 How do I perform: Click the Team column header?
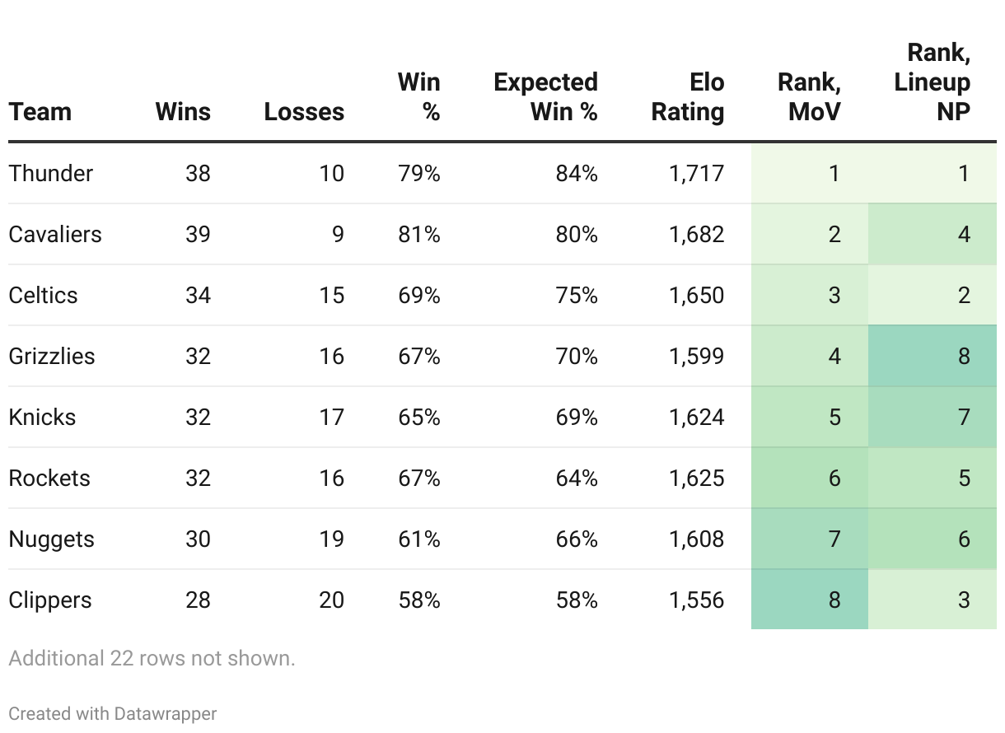[x=40, y=112]
